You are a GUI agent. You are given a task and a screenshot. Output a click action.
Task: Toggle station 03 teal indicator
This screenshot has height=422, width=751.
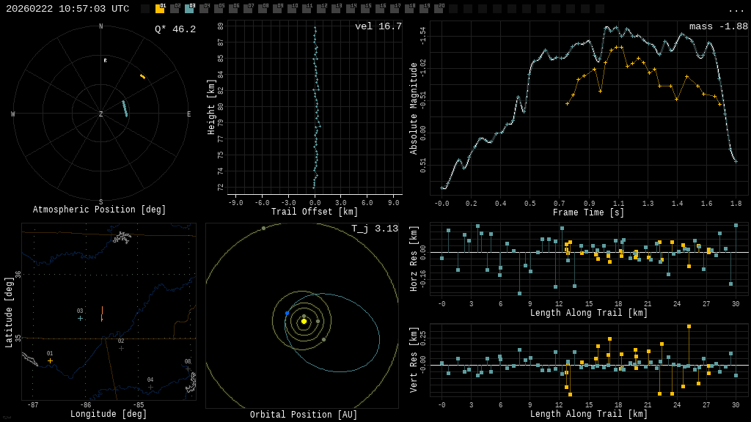(x=189, y=9)
